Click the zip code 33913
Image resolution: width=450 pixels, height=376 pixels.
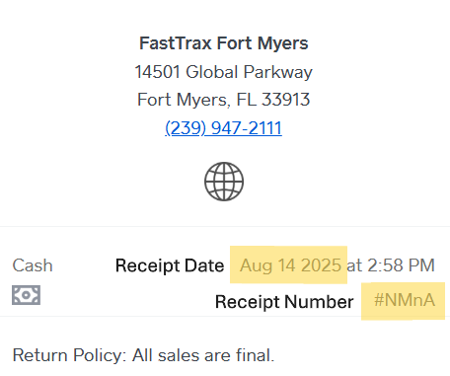click(x=285, y=100)
